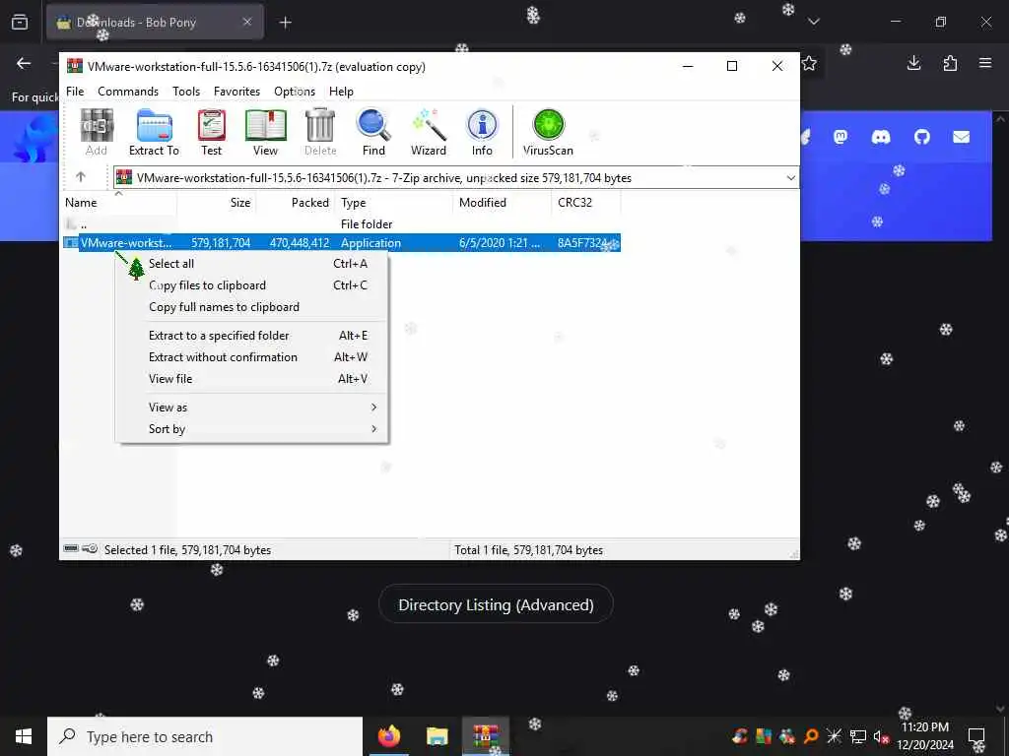This screenshot has height=756, width=1009.
Task: Click the email envelope icon on page
Action: pyautogui.click(x=961, y=136)
